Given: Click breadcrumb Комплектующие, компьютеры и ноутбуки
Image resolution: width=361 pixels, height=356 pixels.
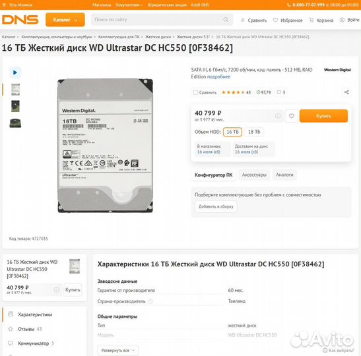Looking at the screenshot, I should (57, 37).
